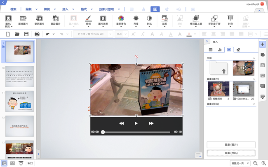Click the 重設圖片 reset picture icon
The width and height of the screenshot is (268, 167).
pos(56,19)
